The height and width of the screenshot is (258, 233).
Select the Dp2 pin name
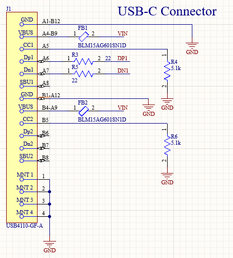pos(28,132)
